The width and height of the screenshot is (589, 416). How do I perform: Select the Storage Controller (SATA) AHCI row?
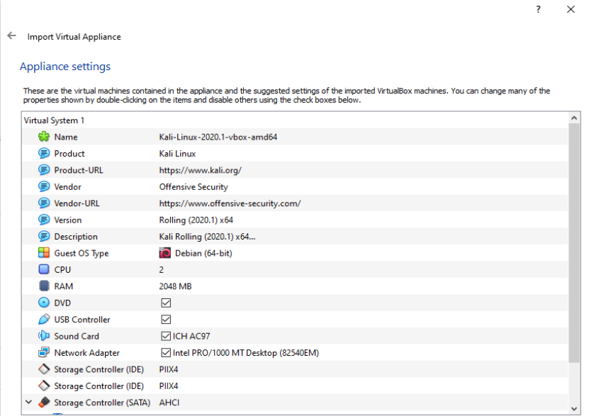[170, 403]
